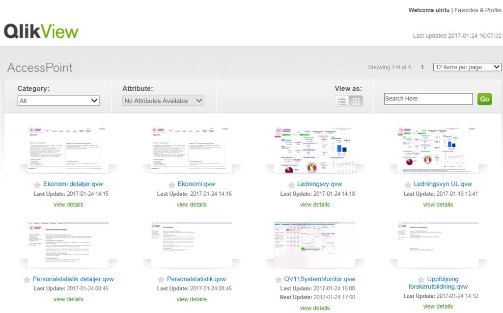Click the 'Welcome ulrilu' text
The width and height of the screenshot is (503, 313).
click(x=429, y=10)
